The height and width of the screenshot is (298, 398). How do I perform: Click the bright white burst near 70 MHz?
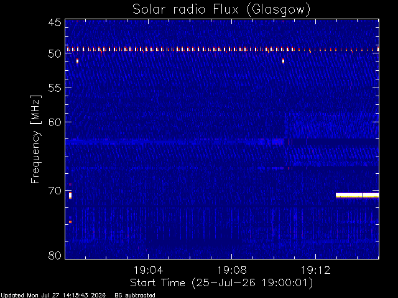click(x=357, y=195)
